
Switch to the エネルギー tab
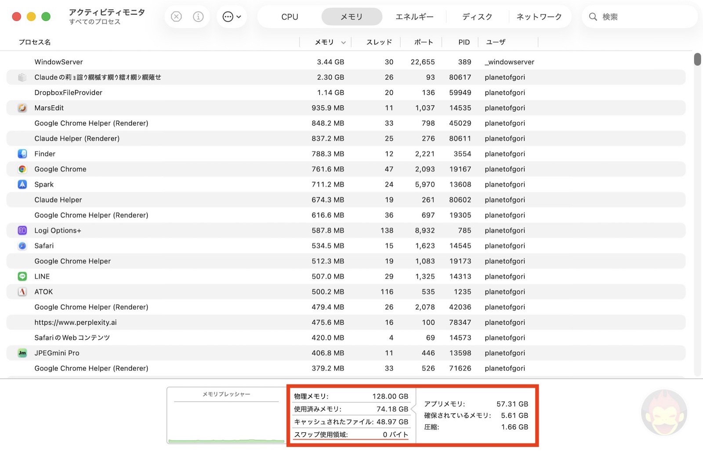coord(414,17)
